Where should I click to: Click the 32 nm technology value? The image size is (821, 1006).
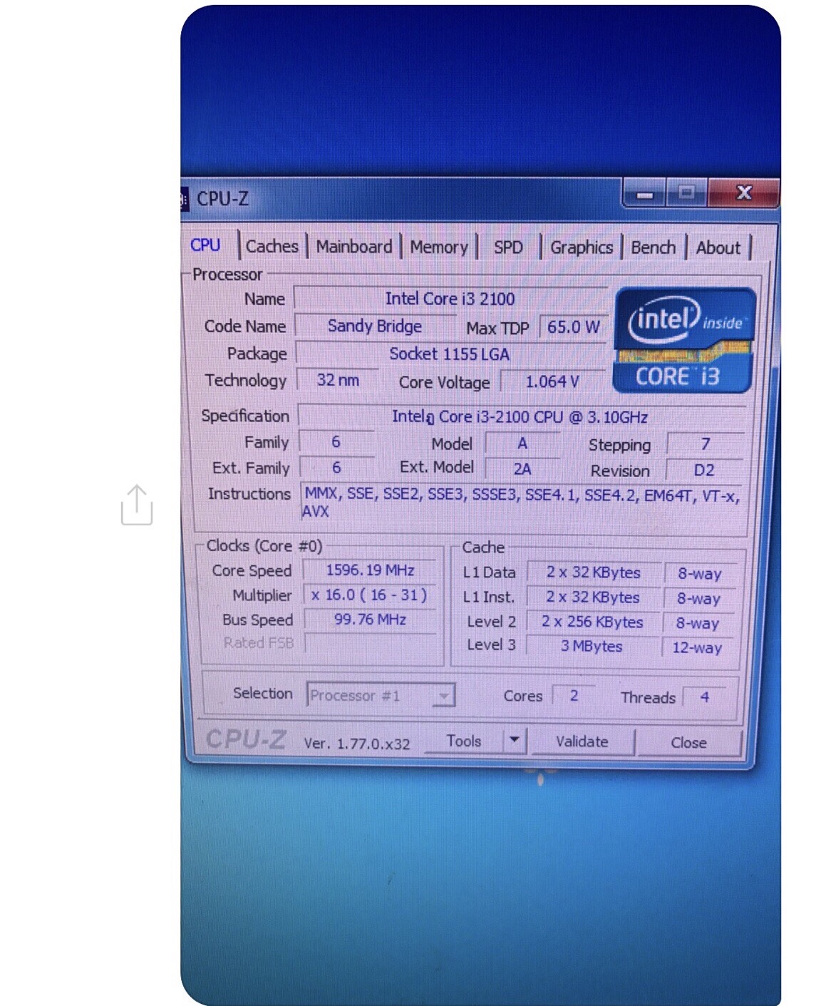(338, 380)
